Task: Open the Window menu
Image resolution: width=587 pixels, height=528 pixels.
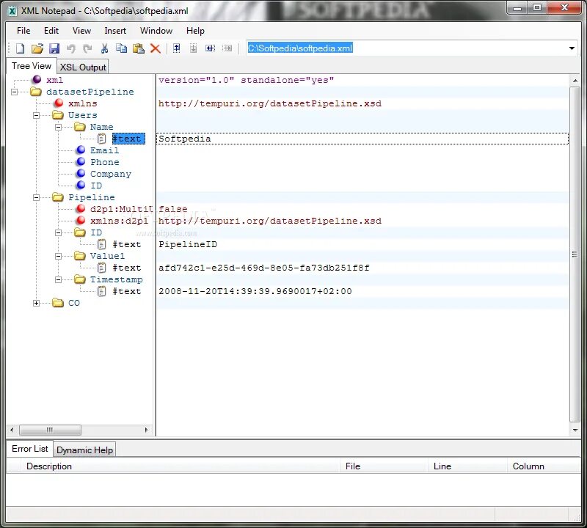Action: tap(156, 31)
